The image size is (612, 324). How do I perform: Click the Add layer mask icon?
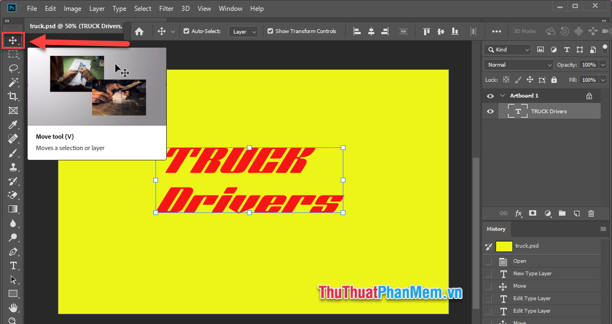tap(532, 213)
